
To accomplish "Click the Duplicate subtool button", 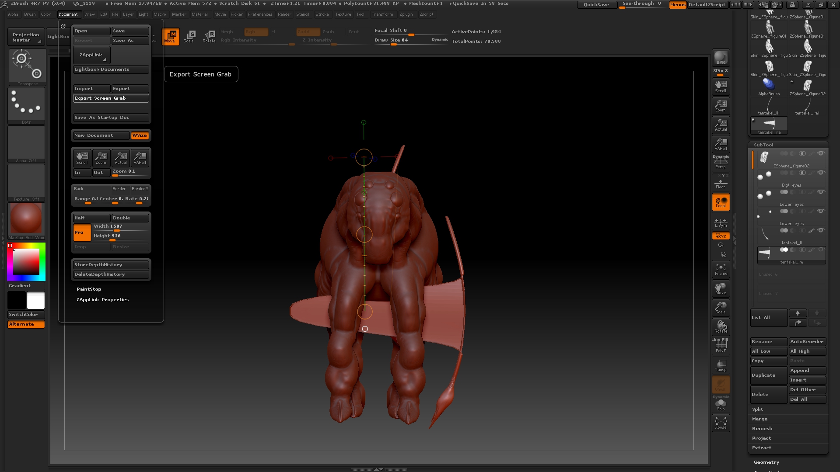I will (x=769, y=375).
